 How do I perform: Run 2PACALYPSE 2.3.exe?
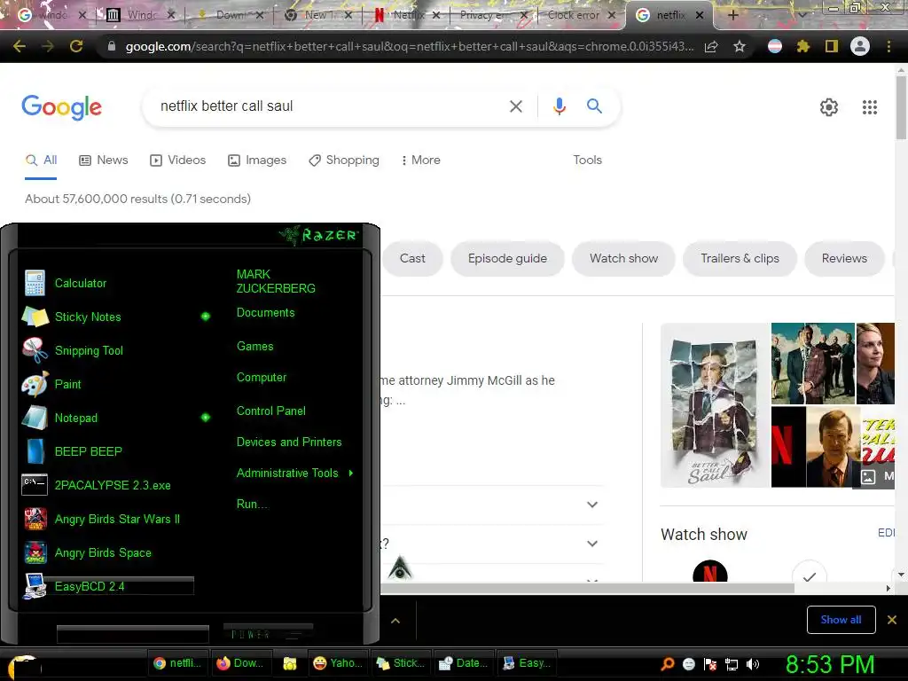point(113,485)
